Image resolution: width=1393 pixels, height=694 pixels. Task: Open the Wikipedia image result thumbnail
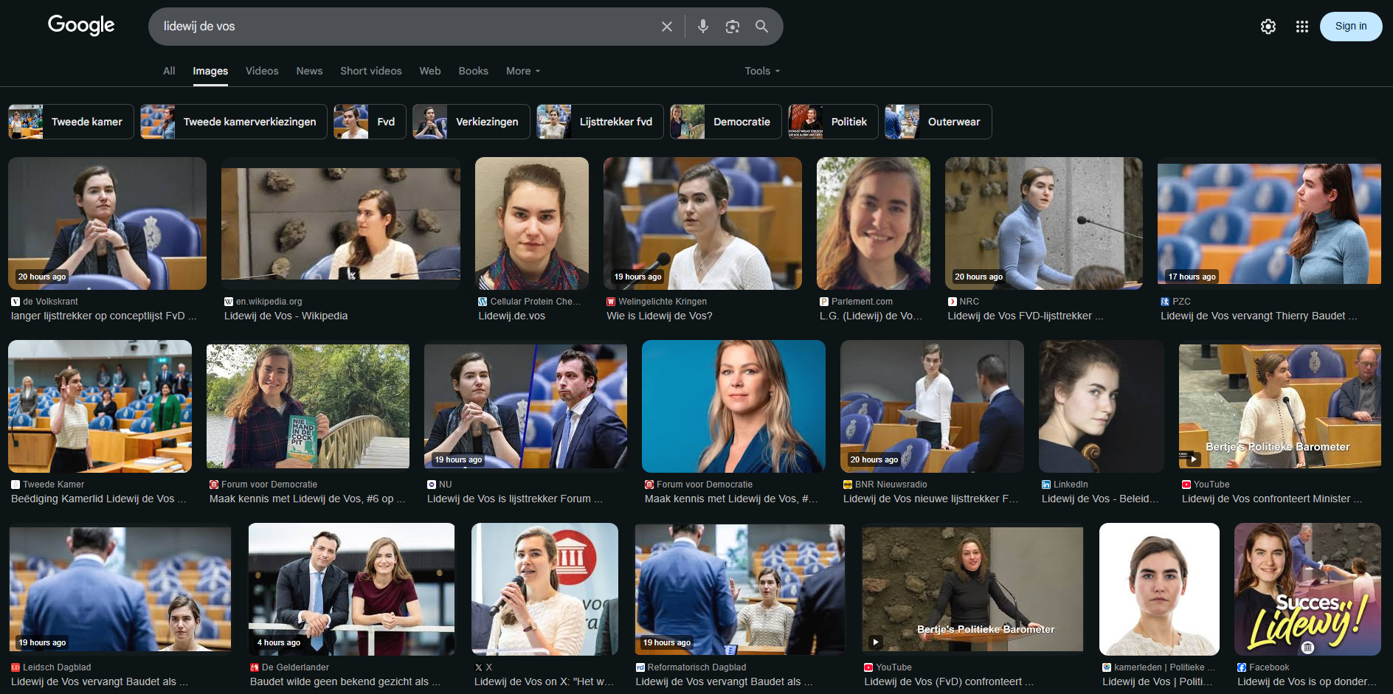[341, 224]
